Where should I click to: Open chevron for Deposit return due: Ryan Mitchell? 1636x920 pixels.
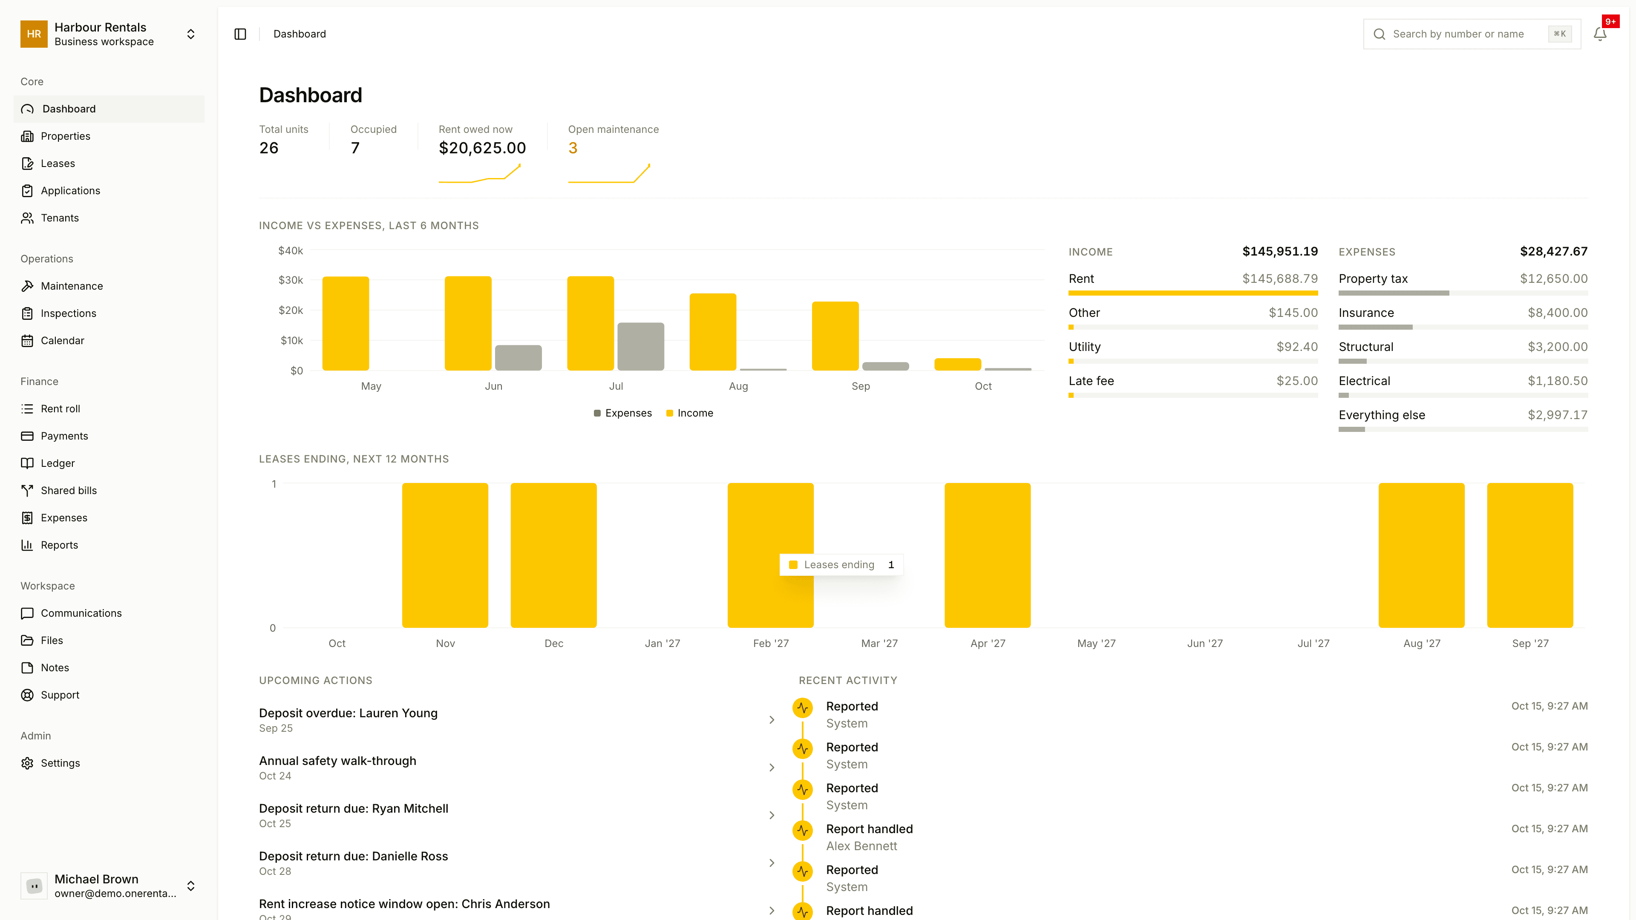pyautogui.click(x=772, y=815)
